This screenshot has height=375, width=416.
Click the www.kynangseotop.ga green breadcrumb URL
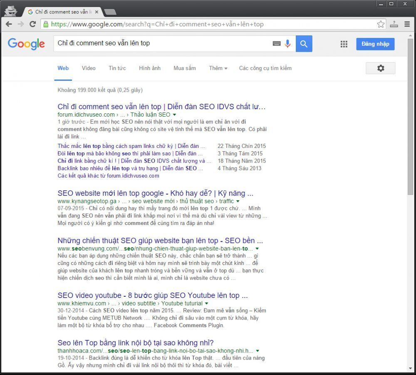146,201
